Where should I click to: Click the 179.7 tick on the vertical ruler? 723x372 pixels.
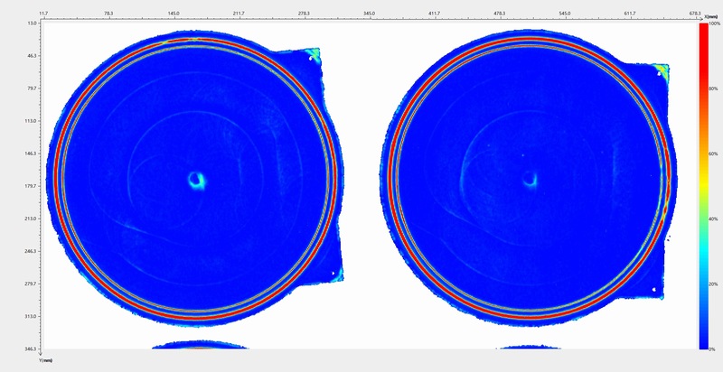tap(30, 186)
